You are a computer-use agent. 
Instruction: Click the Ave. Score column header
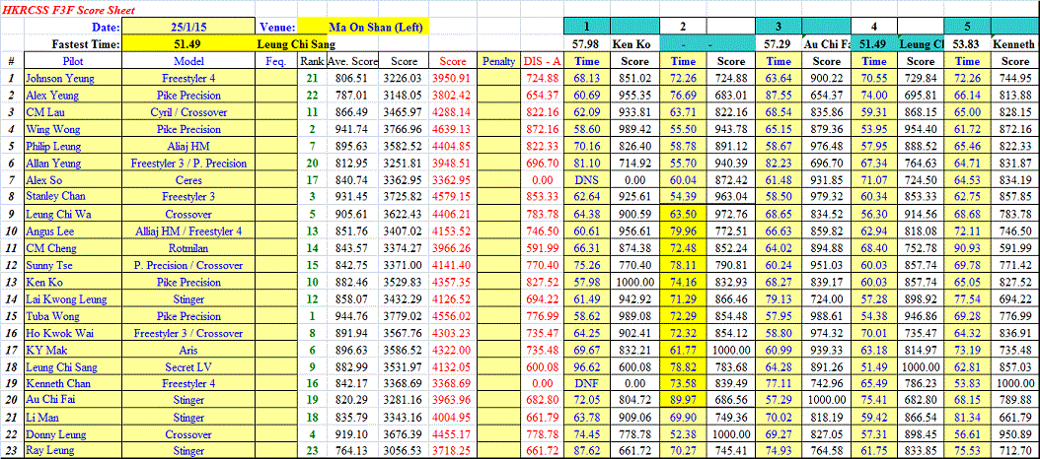coord(352,61)
